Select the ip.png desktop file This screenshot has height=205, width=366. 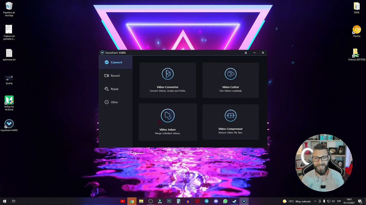pyautogui.click(x=9, y=80)
